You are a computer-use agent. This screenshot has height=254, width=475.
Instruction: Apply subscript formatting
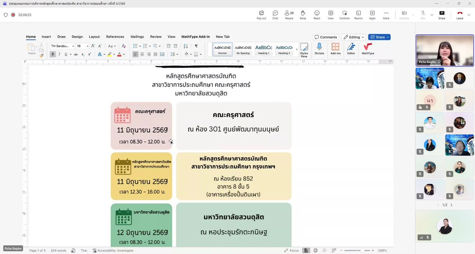[x=83, y=54]
